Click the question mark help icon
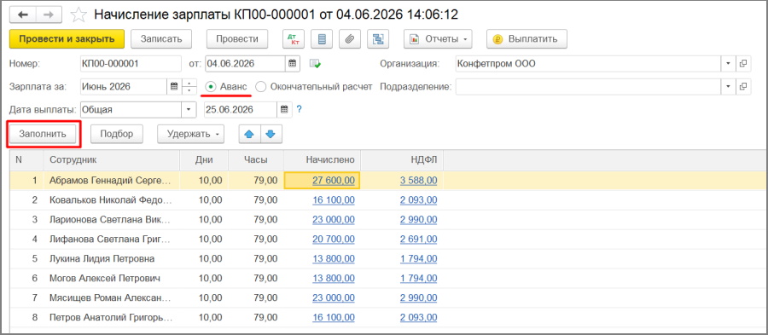 300,110
